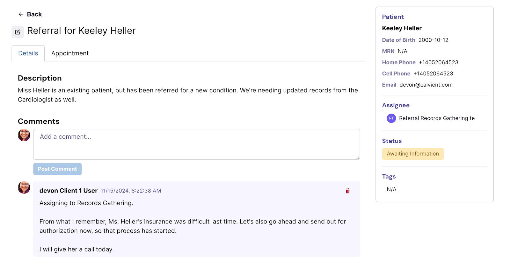
Task: Delete the comment with the red trash icon
Action: tap(348, 191)
